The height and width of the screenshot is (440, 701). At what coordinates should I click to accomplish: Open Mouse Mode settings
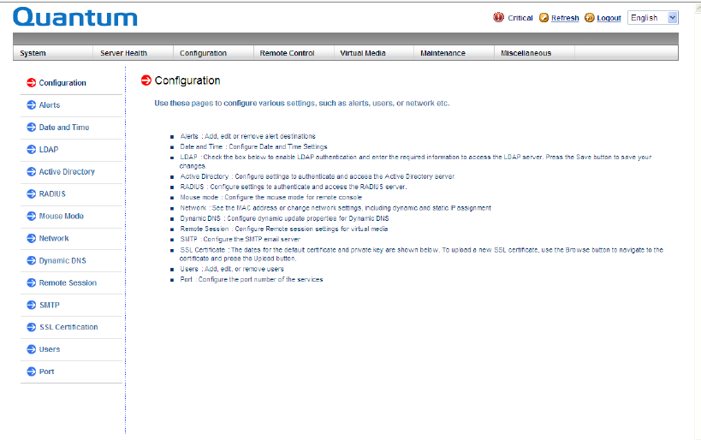coord(62,216)
